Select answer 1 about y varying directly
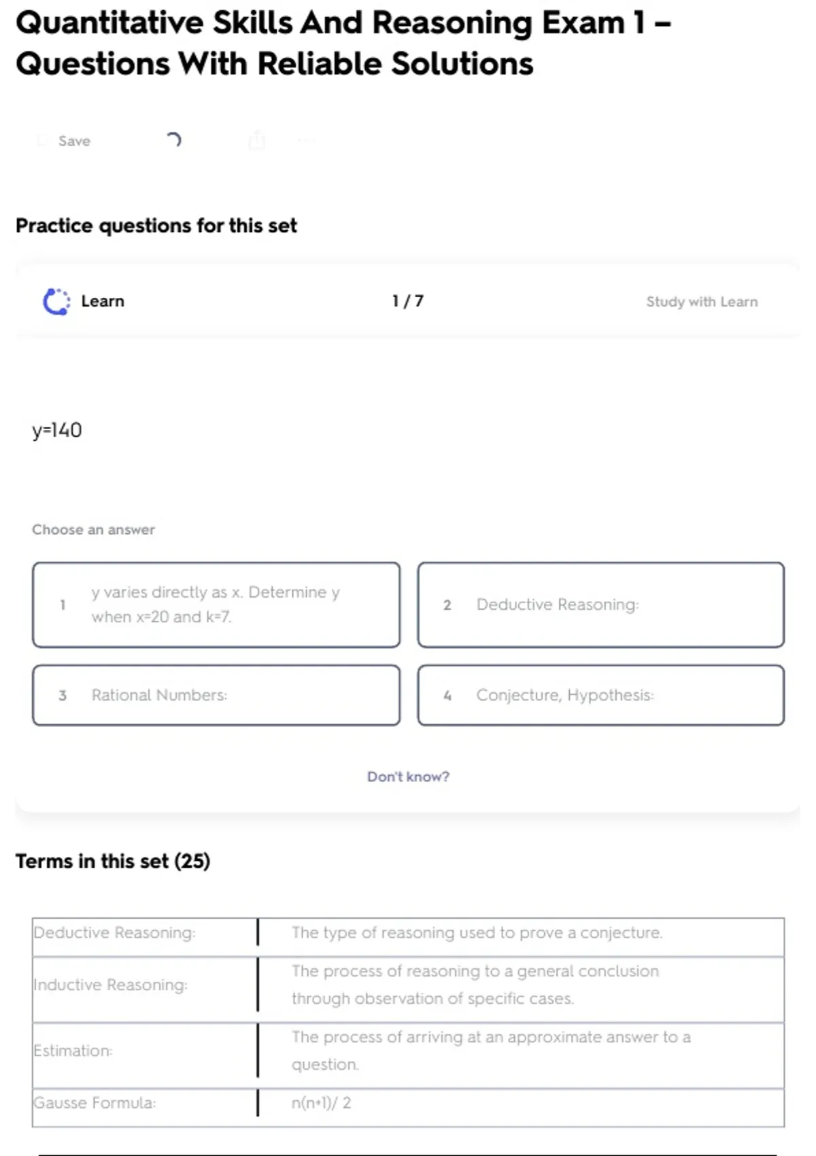 [216, 605]
